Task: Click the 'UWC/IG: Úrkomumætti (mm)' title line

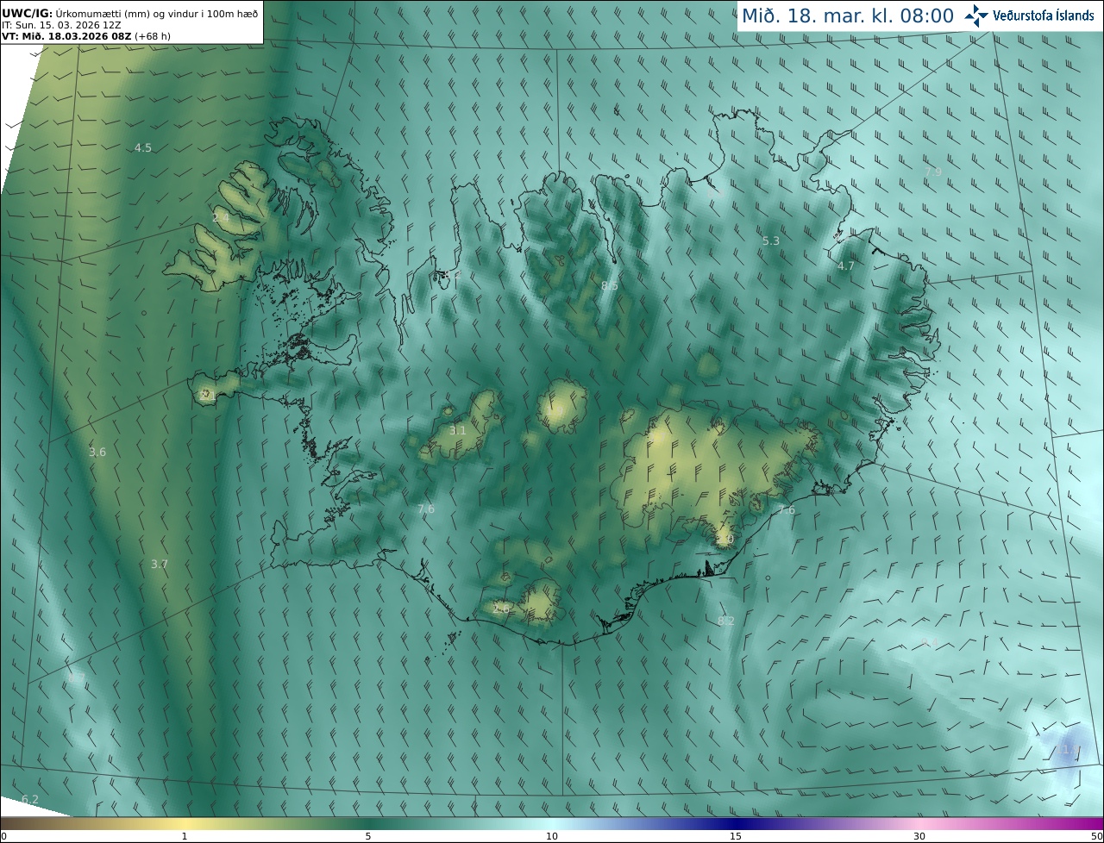Action: click(x=130, y=14)
